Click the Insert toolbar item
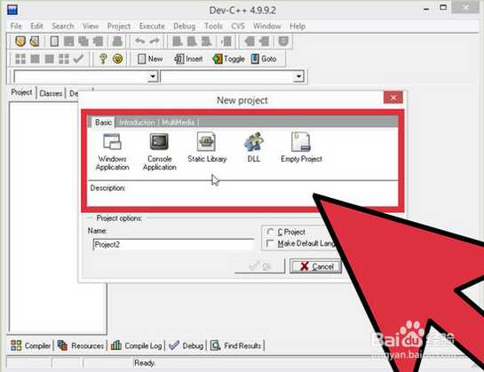The height and width of the screenshot is (372, 484). [188, 59]
